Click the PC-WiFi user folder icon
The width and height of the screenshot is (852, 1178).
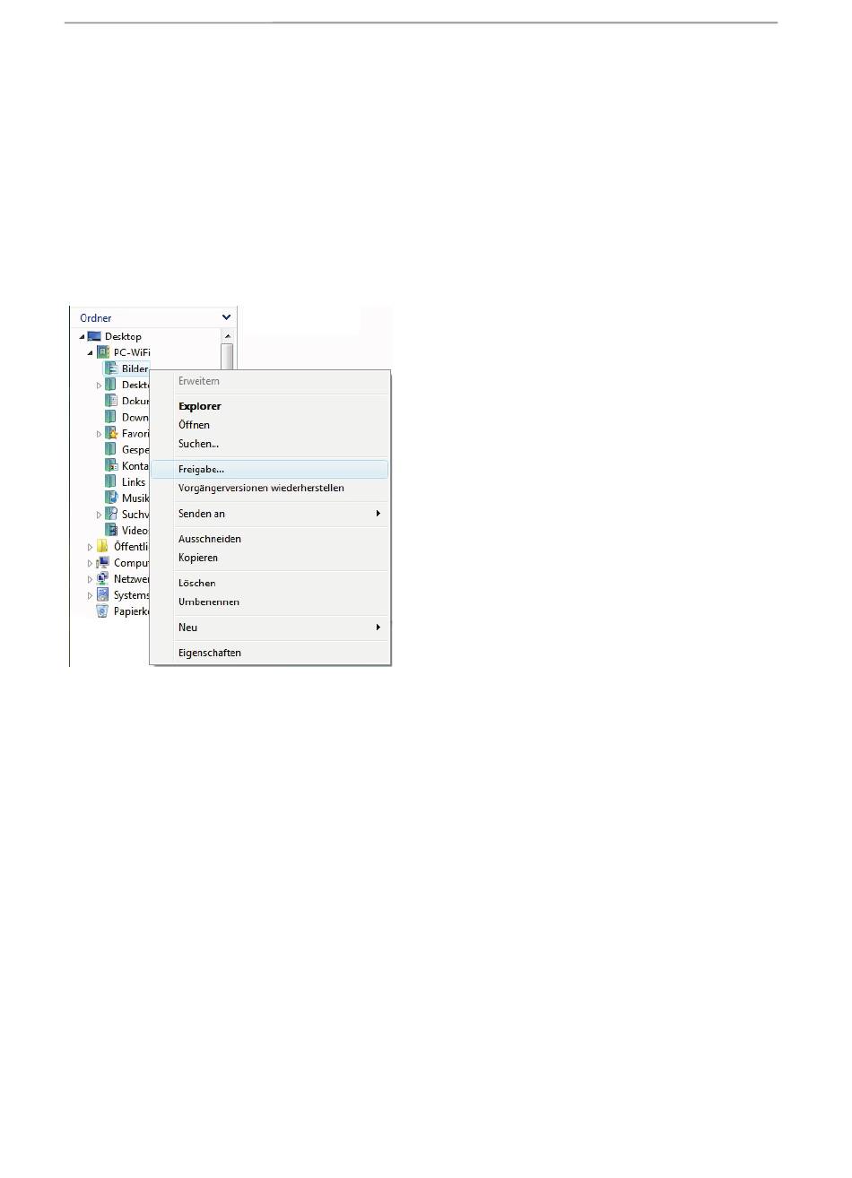point(103,352)
